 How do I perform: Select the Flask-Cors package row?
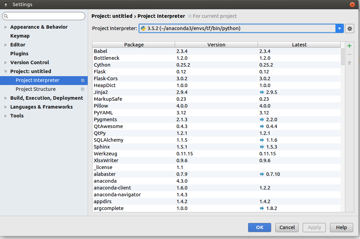click(x=216, y=79)
